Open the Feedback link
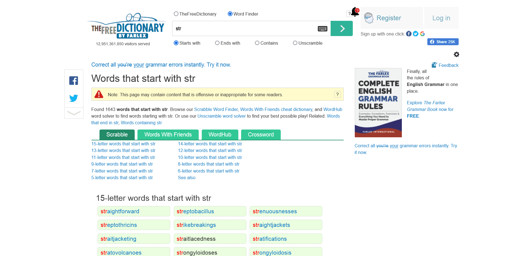The width and height of the screenshot is (526, 256). [448, 65]
